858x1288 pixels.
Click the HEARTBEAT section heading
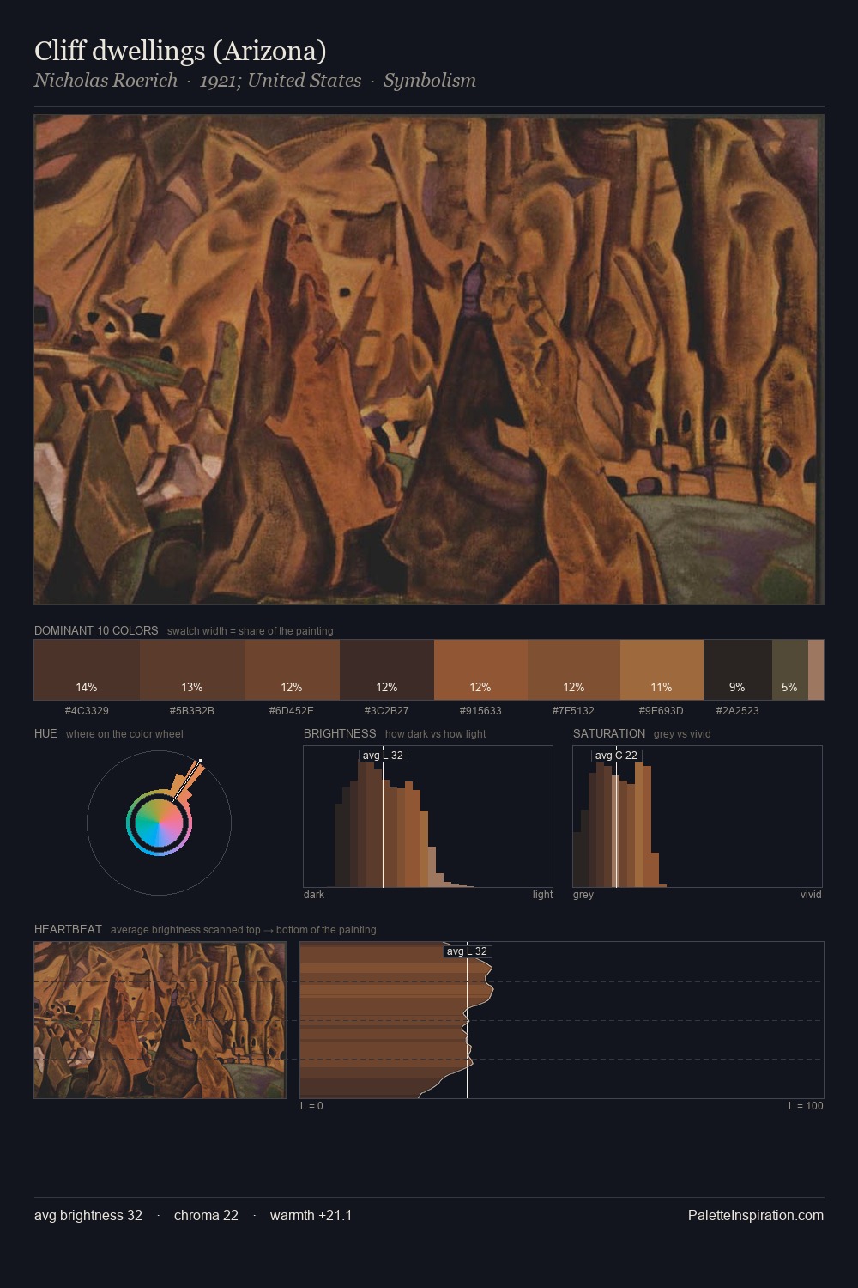click(68, 929)
